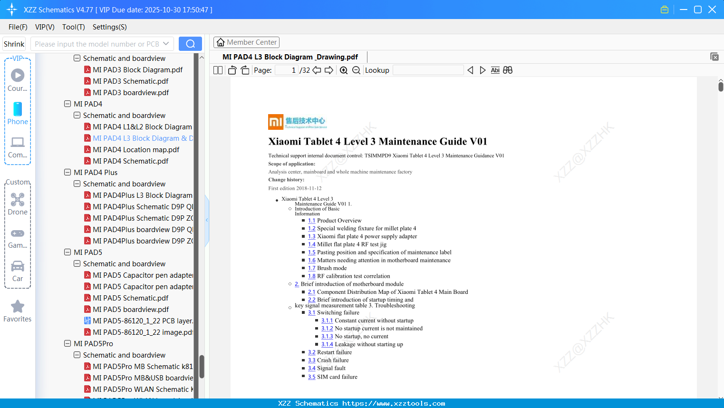Click the binoculars search icon
This screenshot has height=408, width=724.
click(x=508, y=70)
